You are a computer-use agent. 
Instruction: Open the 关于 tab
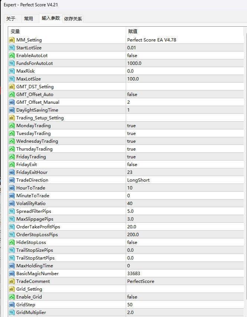click(11, 19)
